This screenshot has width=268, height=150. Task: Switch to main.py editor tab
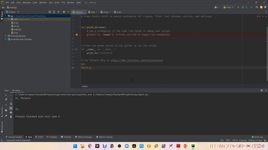click(x=78, y=12)
